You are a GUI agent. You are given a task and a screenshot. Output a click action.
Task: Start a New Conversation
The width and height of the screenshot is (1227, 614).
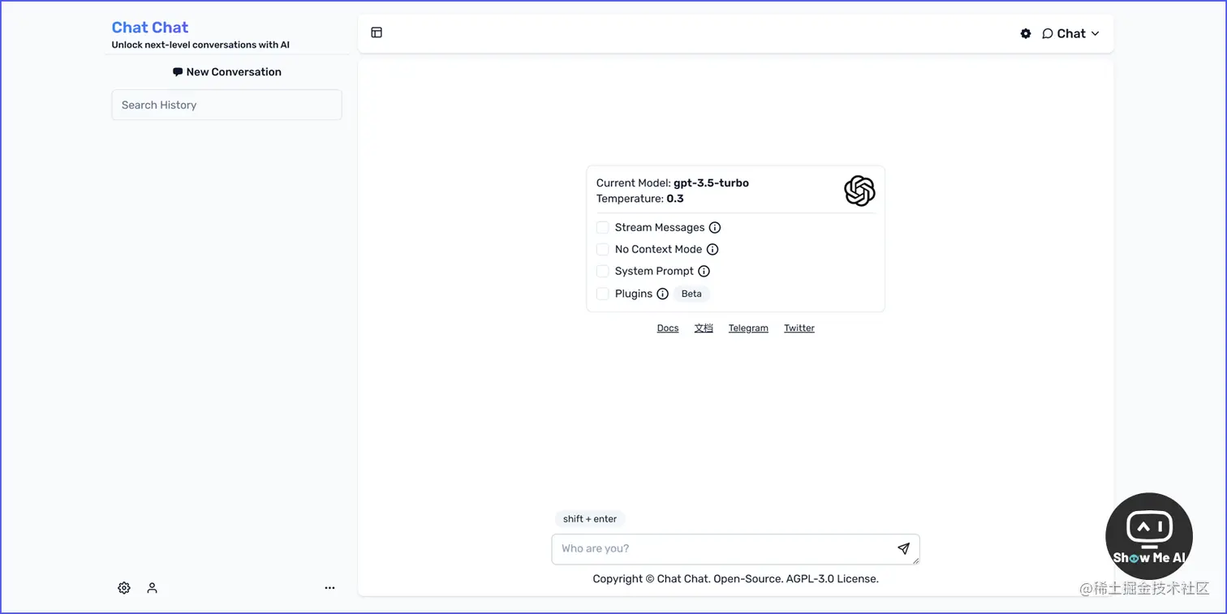[226, 71]
